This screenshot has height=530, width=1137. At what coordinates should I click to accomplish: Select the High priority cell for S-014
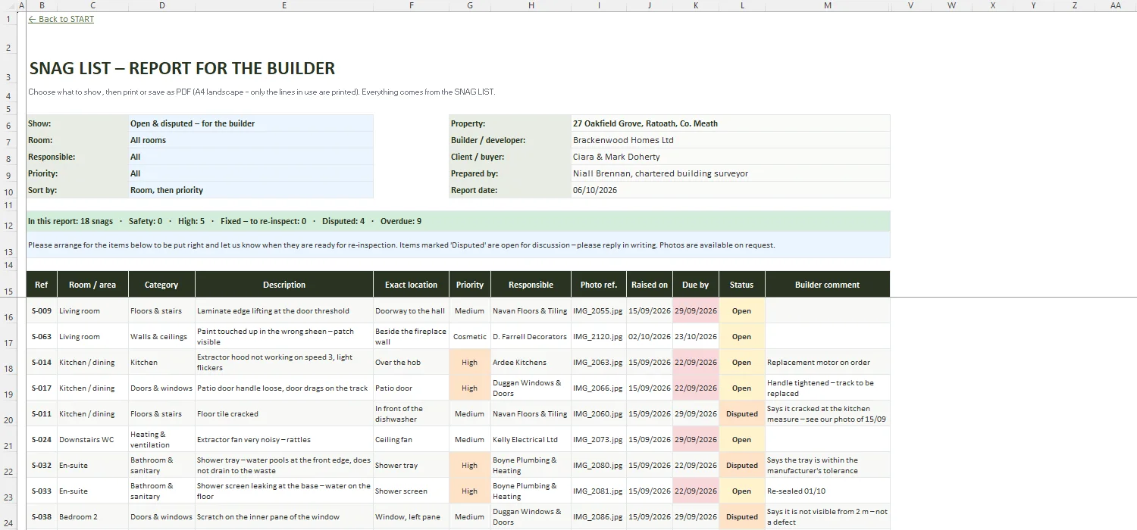tap(470, 362)
